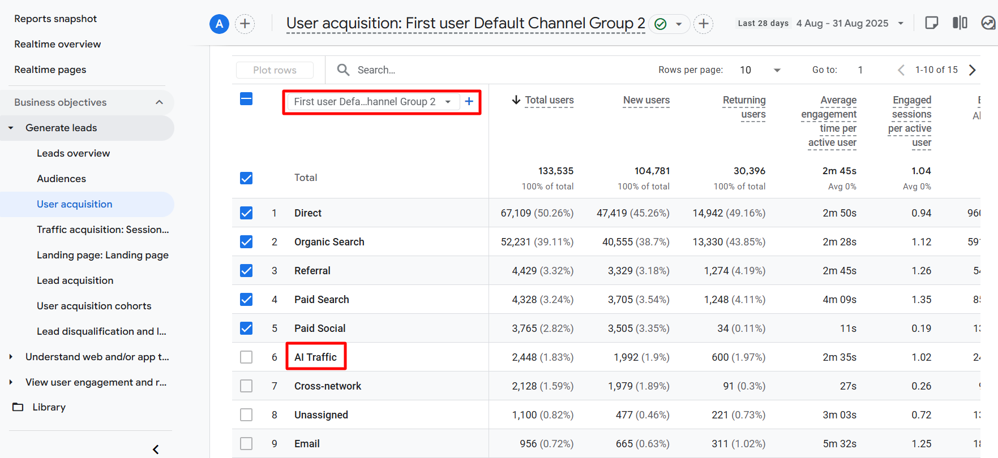Click the magnifier search icon above the table
The image size is (998, 458).
(343, 70)
